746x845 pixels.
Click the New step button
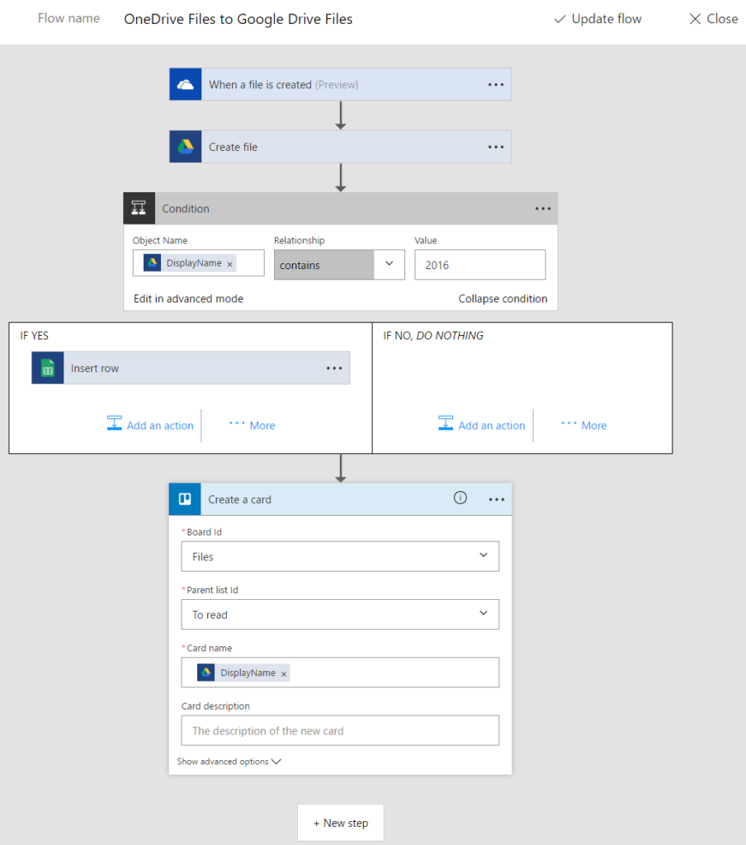coord(341,823)
